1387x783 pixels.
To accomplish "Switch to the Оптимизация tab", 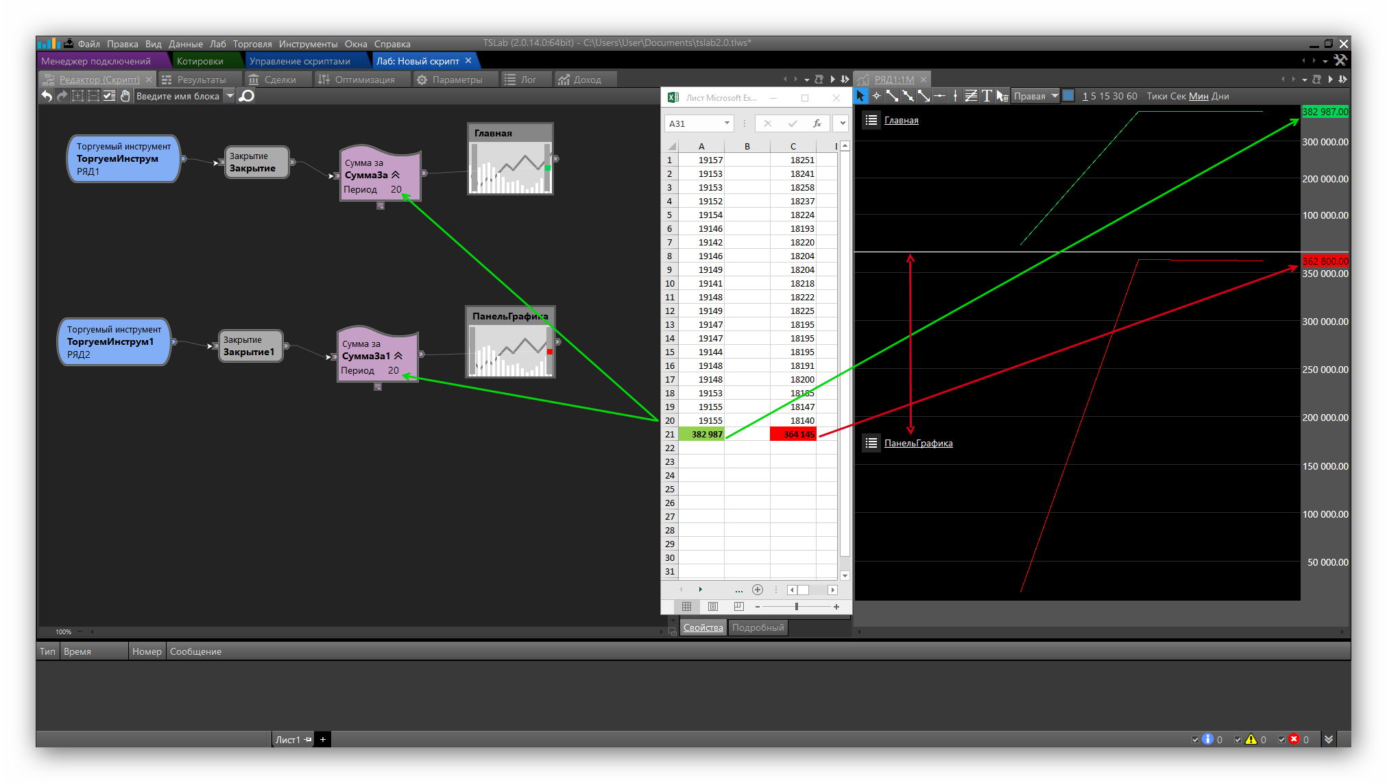I will pyautogui.click(x=364, y=80).
